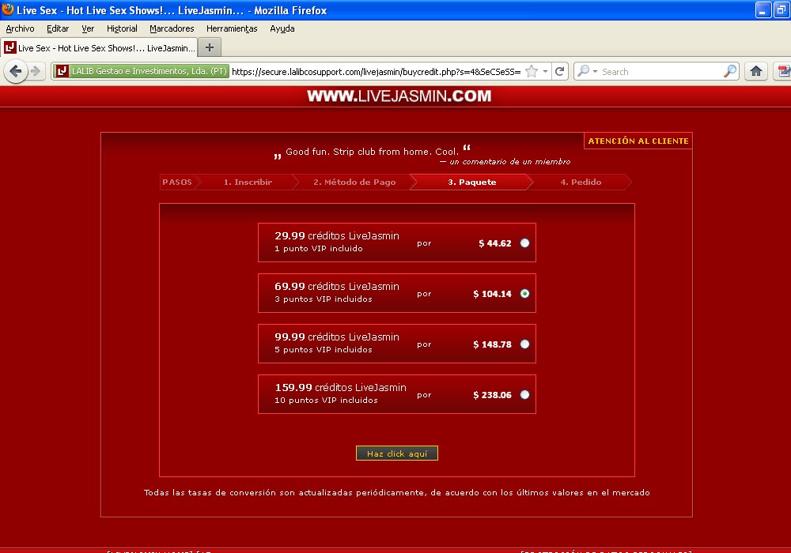This screenshot has width=791, height=553.
Task: Select the $ 238.06 package radio button
Action: [x=524, y=394]
